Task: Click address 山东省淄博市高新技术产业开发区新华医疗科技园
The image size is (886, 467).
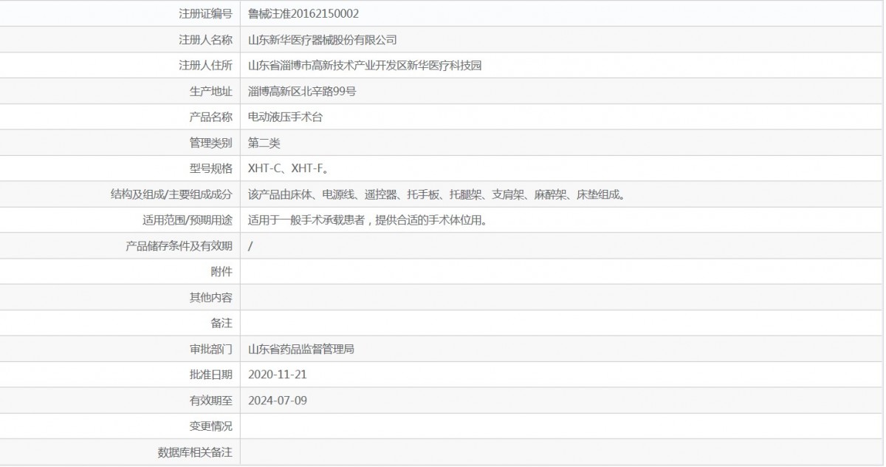Action: [365, 65]
